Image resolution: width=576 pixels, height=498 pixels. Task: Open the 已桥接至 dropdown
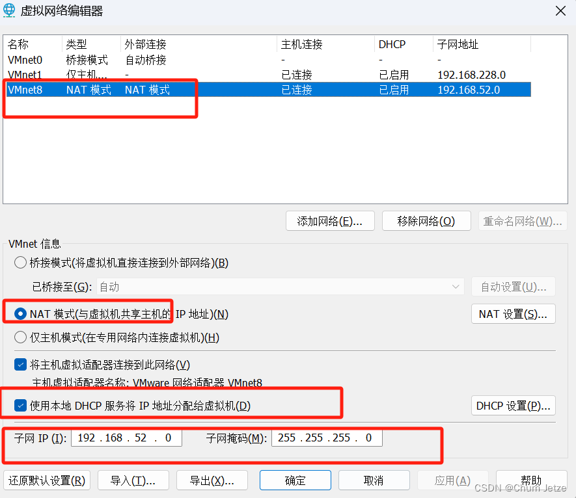coord(281,287)
